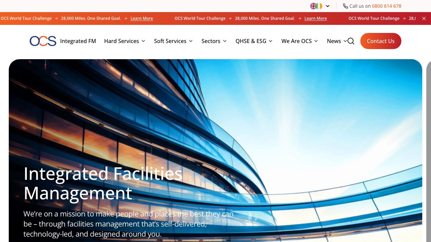Open the UK and Ireland flag selector
Screen dimensions: 431x242
pyautogui.click(x=320, y=6)
